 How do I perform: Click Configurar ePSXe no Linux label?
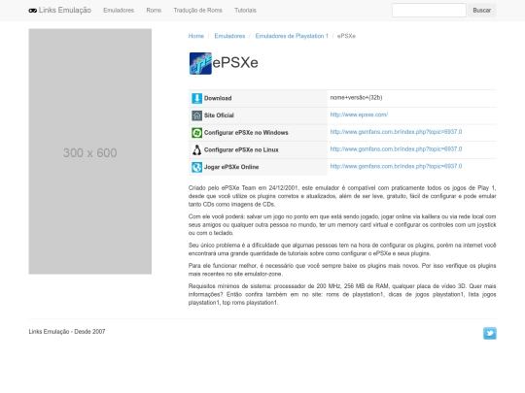pyautogui.click(x=241, y=149)
